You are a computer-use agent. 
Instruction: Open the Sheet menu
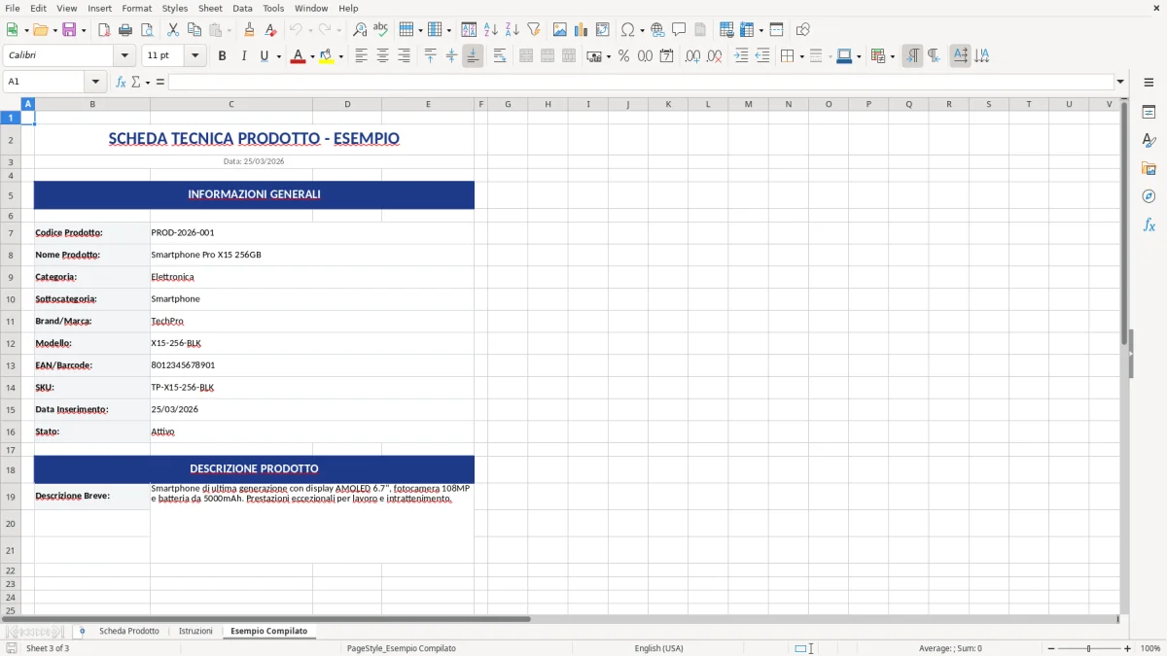click(x=210, y=8)
